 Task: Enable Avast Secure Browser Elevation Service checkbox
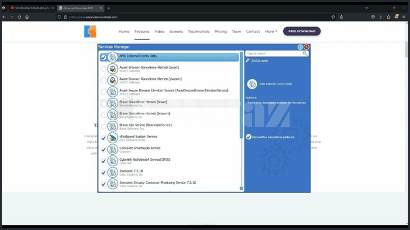pyautogui.click(x=103, y=92)
